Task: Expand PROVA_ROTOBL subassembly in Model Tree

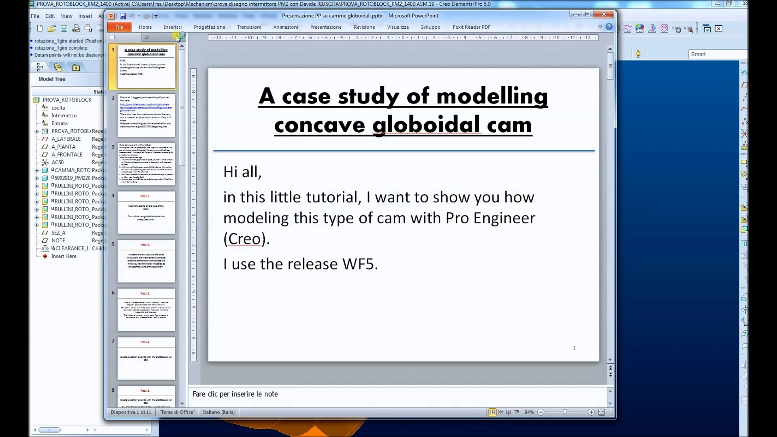Action: coord(37,131)
